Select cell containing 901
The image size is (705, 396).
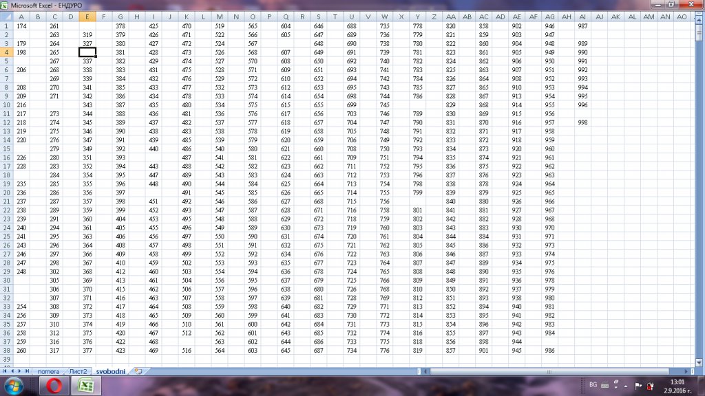coord(483,350)
